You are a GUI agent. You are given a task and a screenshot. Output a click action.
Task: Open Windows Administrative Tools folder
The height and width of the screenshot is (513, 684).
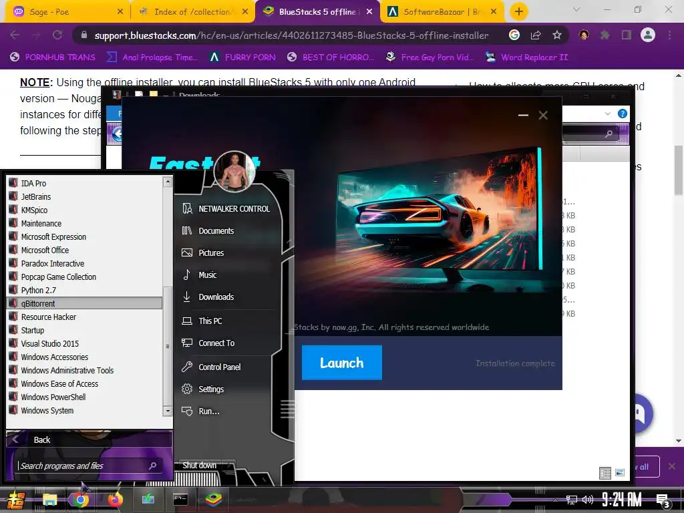point(84,370)
